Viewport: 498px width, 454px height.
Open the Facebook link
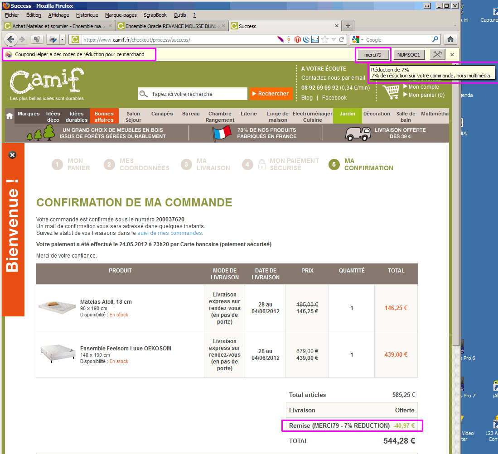point(334,98)
